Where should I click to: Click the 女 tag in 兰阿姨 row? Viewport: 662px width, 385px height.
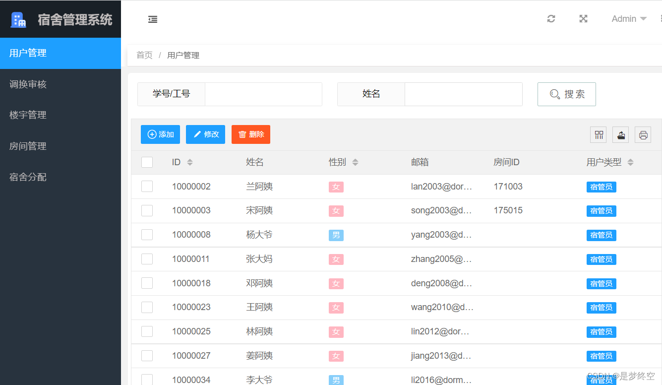pos(336,187)
